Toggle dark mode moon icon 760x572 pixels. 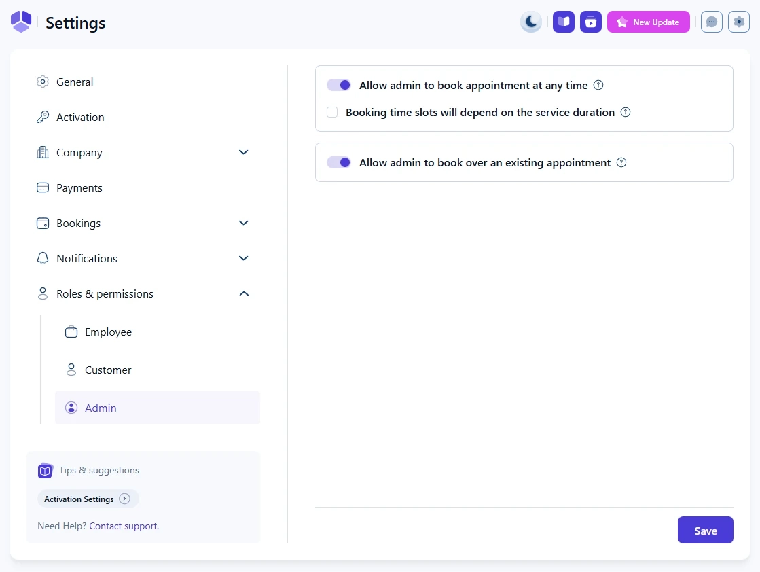pos(531,22)
